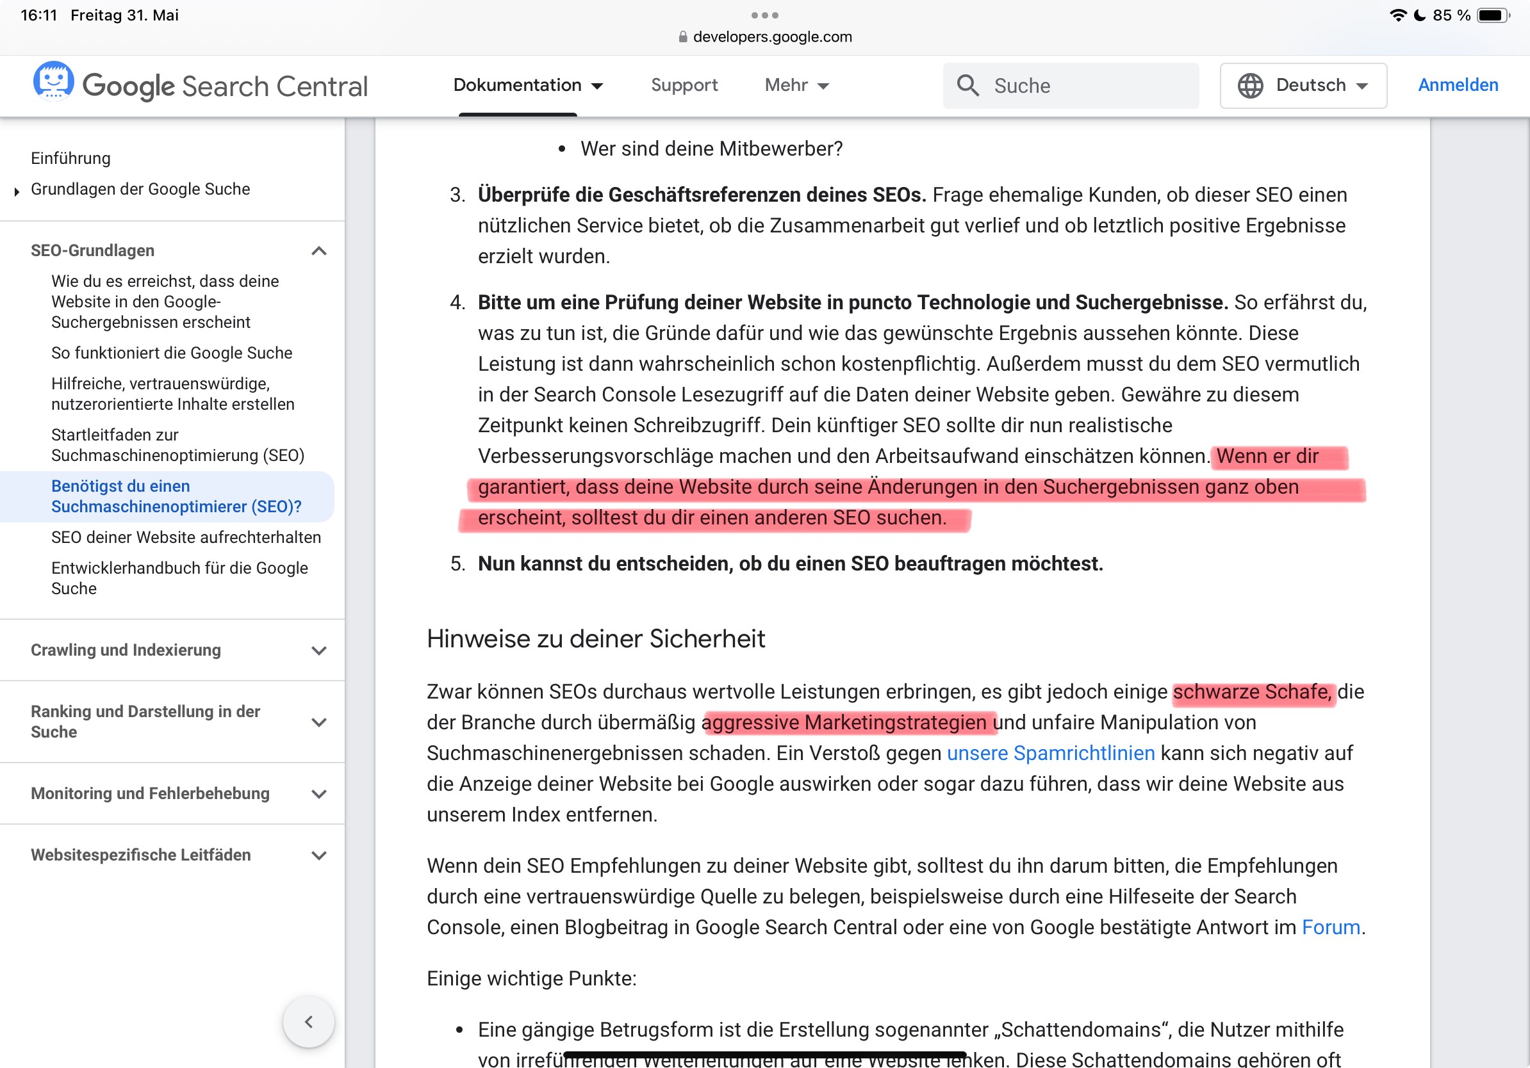Tap the battery status icon
The width and height of the screenshot is (1530, 1068).
[x=1493, y=15]
